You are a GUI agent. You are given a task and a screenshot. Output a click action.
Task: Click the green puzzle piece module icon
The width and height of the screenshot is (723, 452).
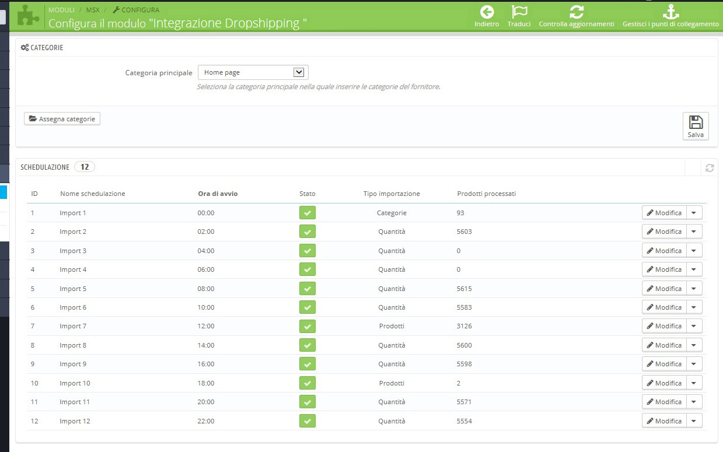click(x=27, y=15)
